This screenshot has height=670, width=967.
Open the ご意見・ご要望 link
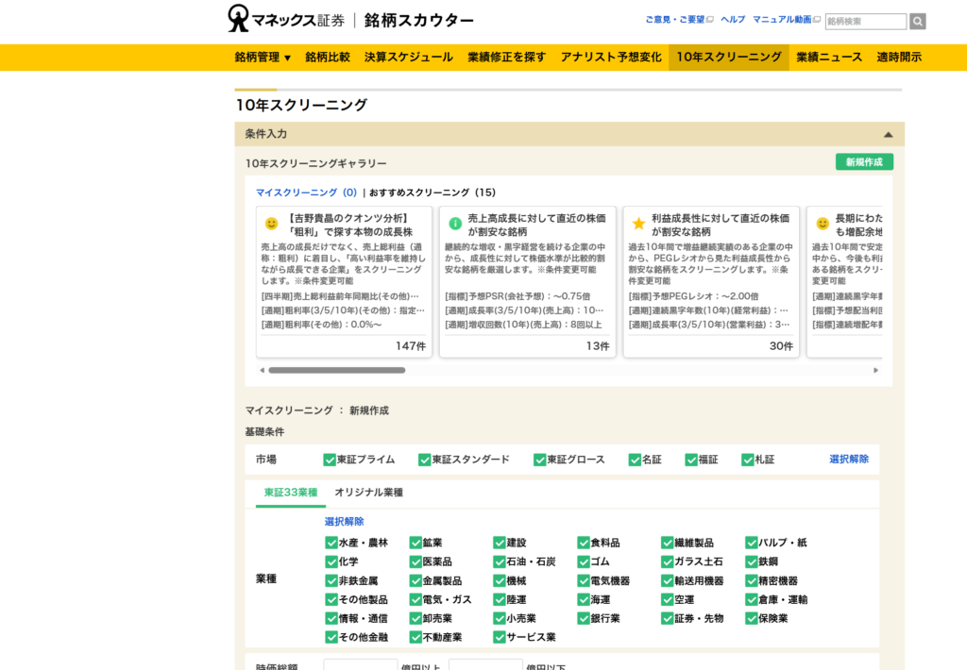[x=674, y=20]
